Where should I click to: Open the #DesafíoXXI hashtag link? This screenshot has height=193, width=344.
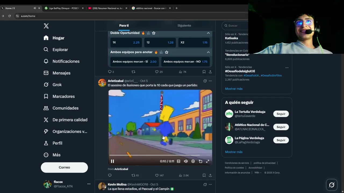click(251, 76)
